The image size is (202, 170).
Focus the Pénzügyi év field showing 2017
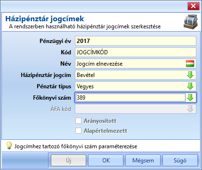(136, 41)
